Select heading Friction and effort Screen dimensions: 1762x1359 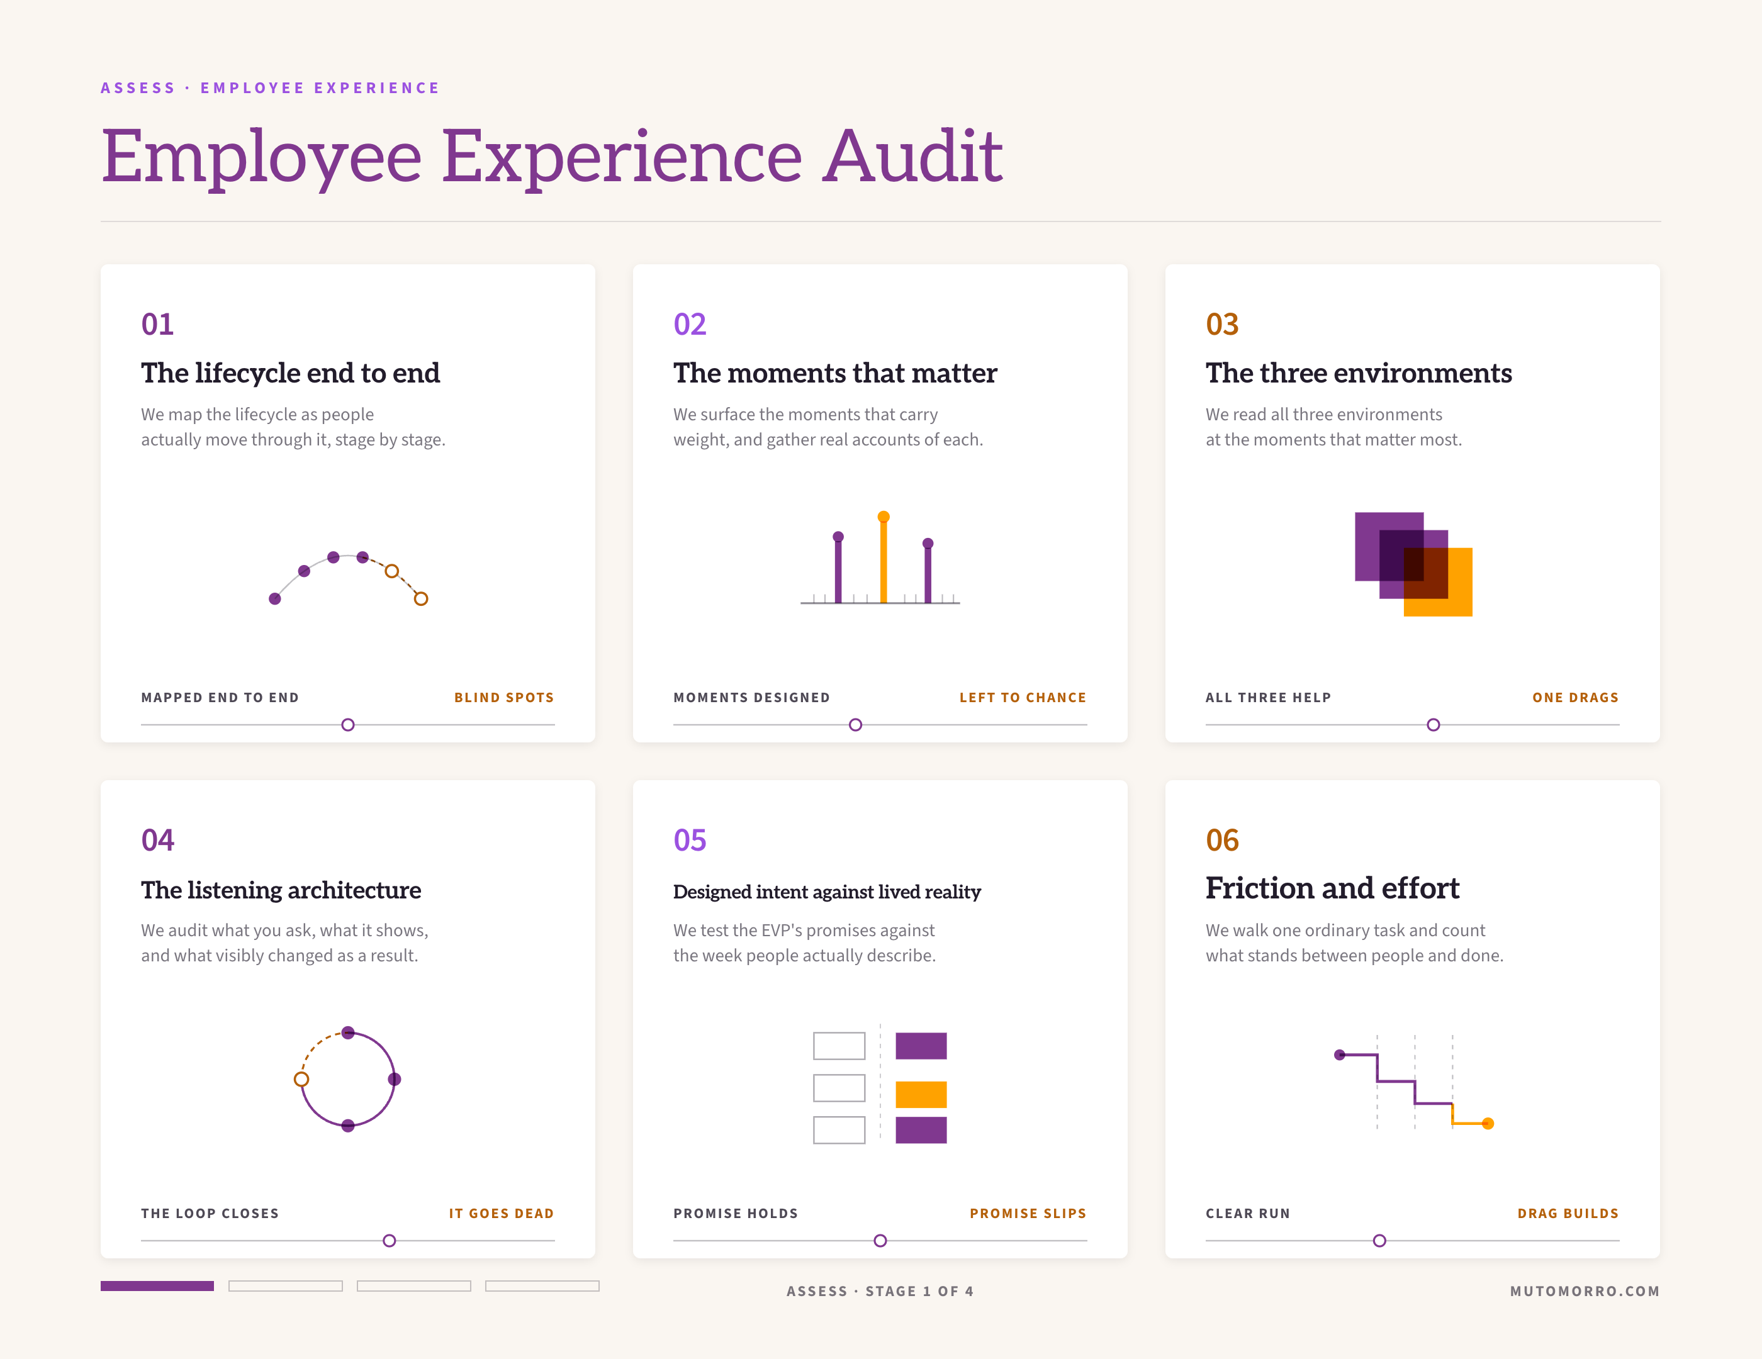[x=1332, y=888]
